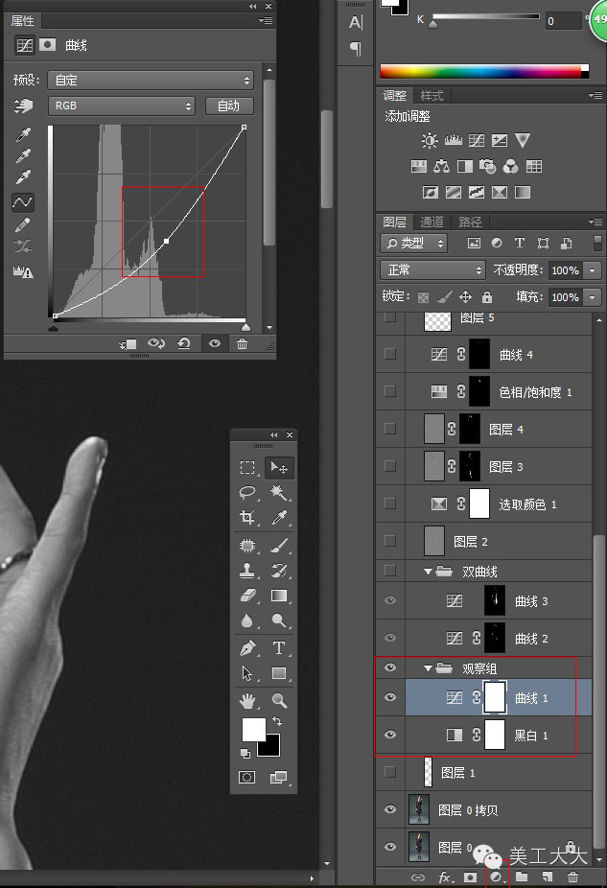Click the white foreground color swatch
Image resolution: width=607 pixels, height=888 pixels.
[253, 730]
